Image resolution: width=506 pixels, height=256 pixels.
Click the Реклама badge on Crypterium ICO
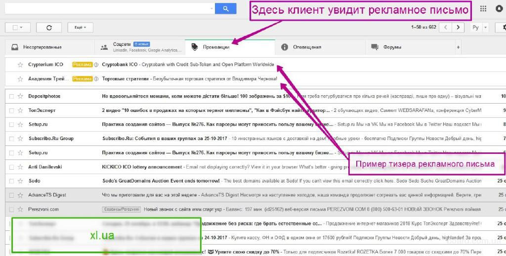[83, 65]
